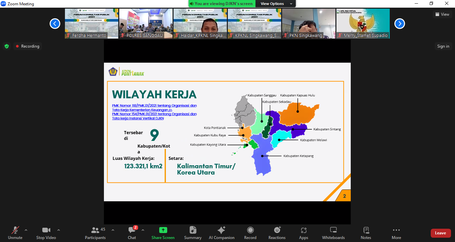Open the Notes tool
The height and width of the screenshot is (242, 455).
point(366,233)
